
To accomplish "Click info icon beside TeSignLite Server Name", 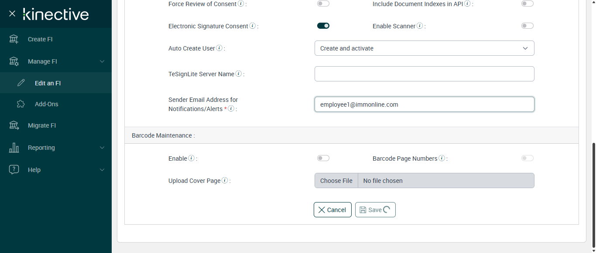I will point(239,74).
